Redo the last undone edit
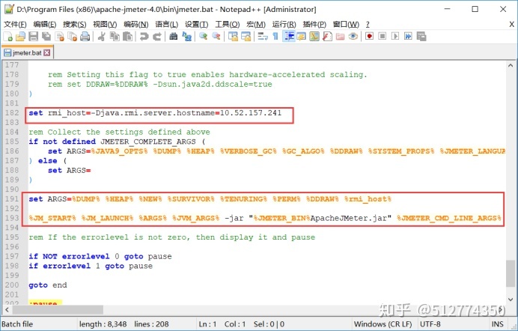The height and width of the screenshot is (331, 518). coord(157,37)
